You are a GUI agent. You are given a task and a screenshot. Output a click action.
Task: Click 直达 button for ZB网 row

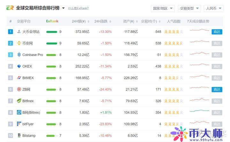click(217, 89)
